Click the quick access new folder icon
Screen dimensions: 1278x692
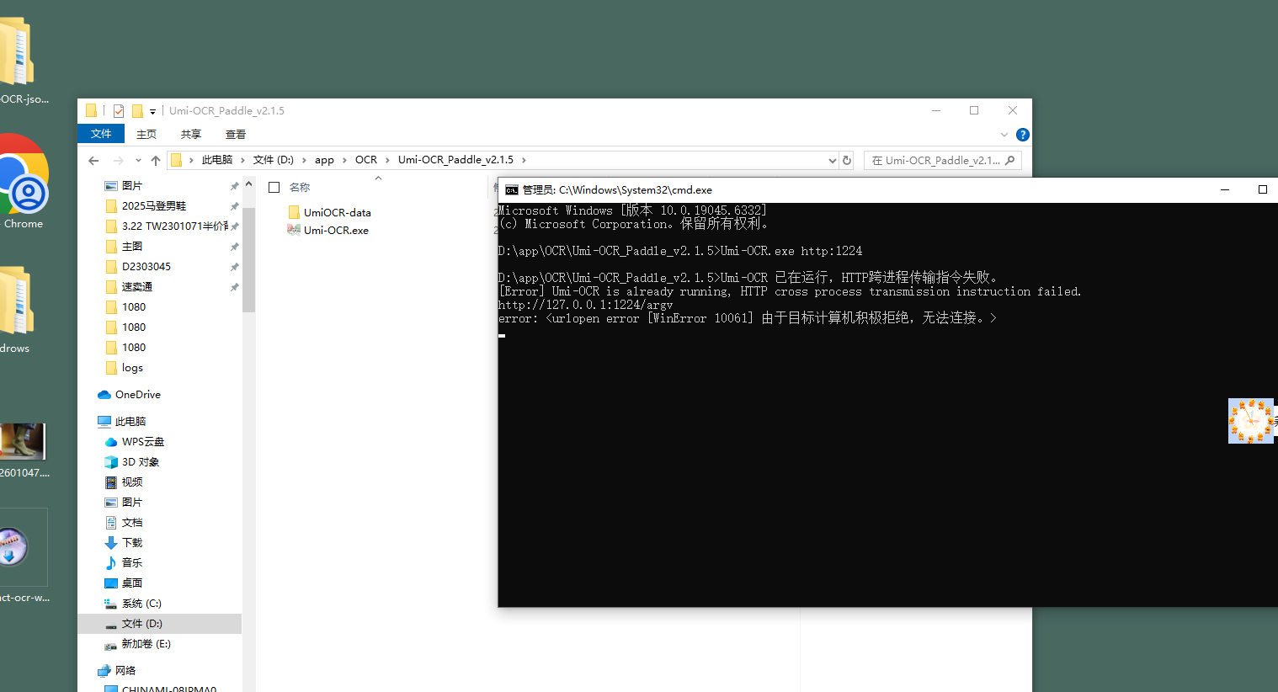[137, 110]
